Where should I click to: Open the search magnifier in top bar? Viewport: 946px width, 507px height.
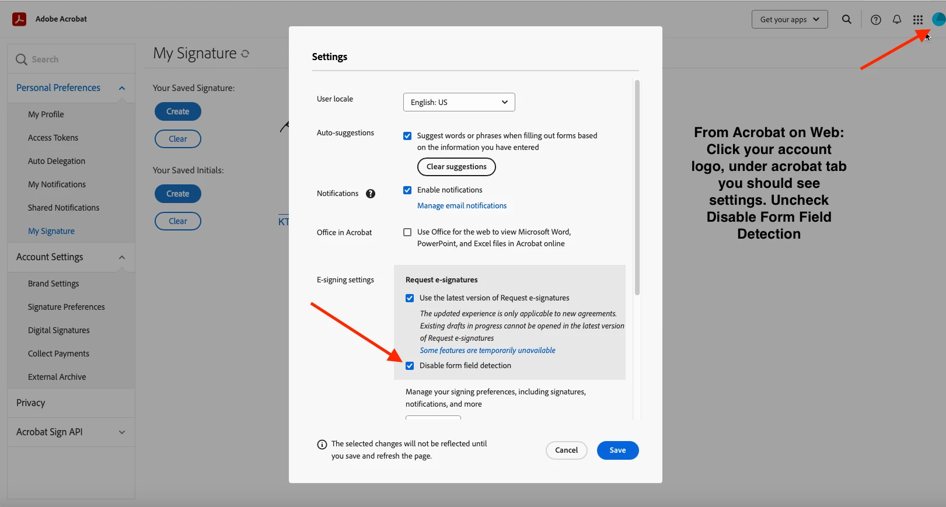pyautogui.click(x=846, y=19)
